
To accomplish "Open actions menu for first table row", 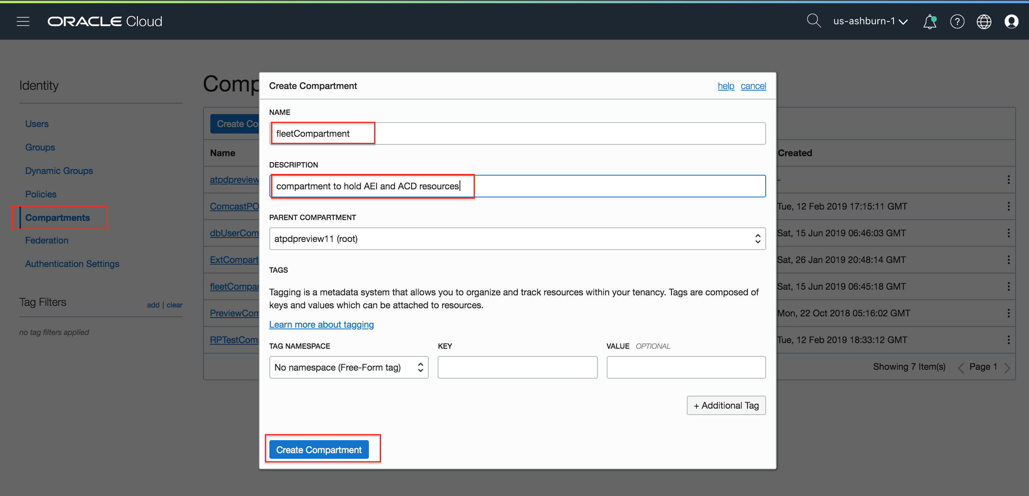I will point(1008,180).
